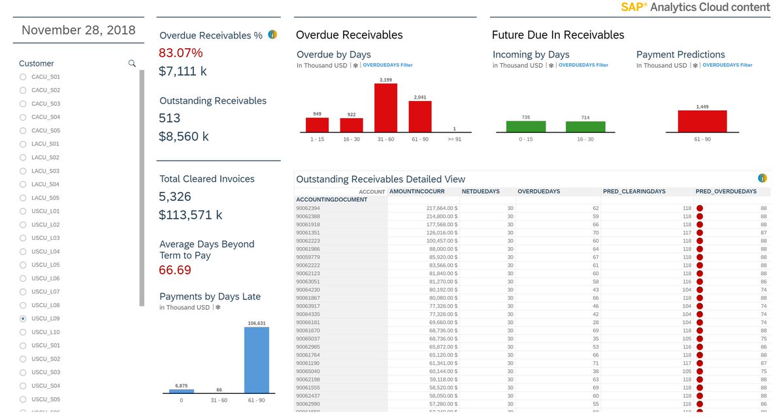This screenshot has width=784, height=418.
Task: Select customer USCU_L05 radio button
Action: (23, 265)
